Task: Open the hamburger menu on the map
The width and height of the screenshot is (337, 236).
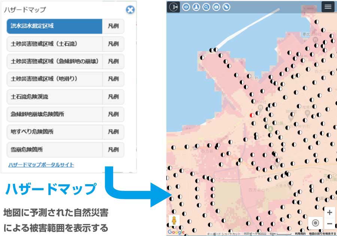Action: click(x=328, y=7)
